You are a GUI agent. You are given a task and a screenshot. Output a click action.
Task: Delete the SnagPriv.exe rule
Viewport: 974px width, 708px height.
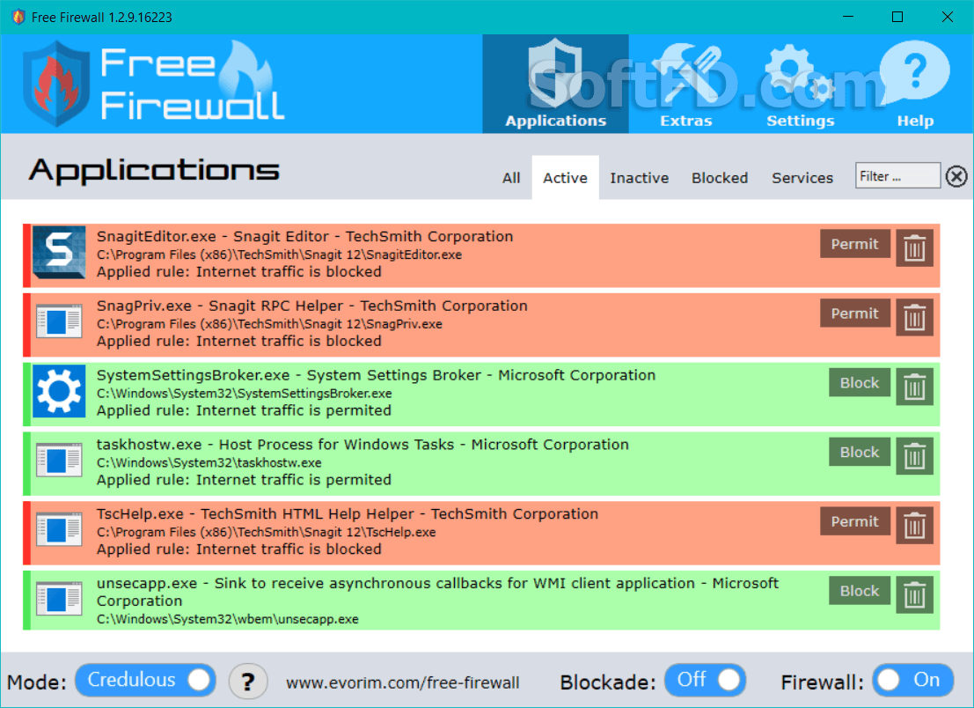click(x=914, y=318)
